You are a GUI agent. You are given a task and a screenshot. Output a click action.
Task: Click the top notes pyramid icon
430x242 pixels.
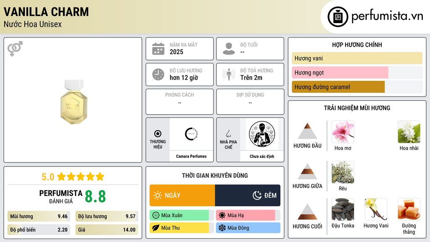(307, 131)
